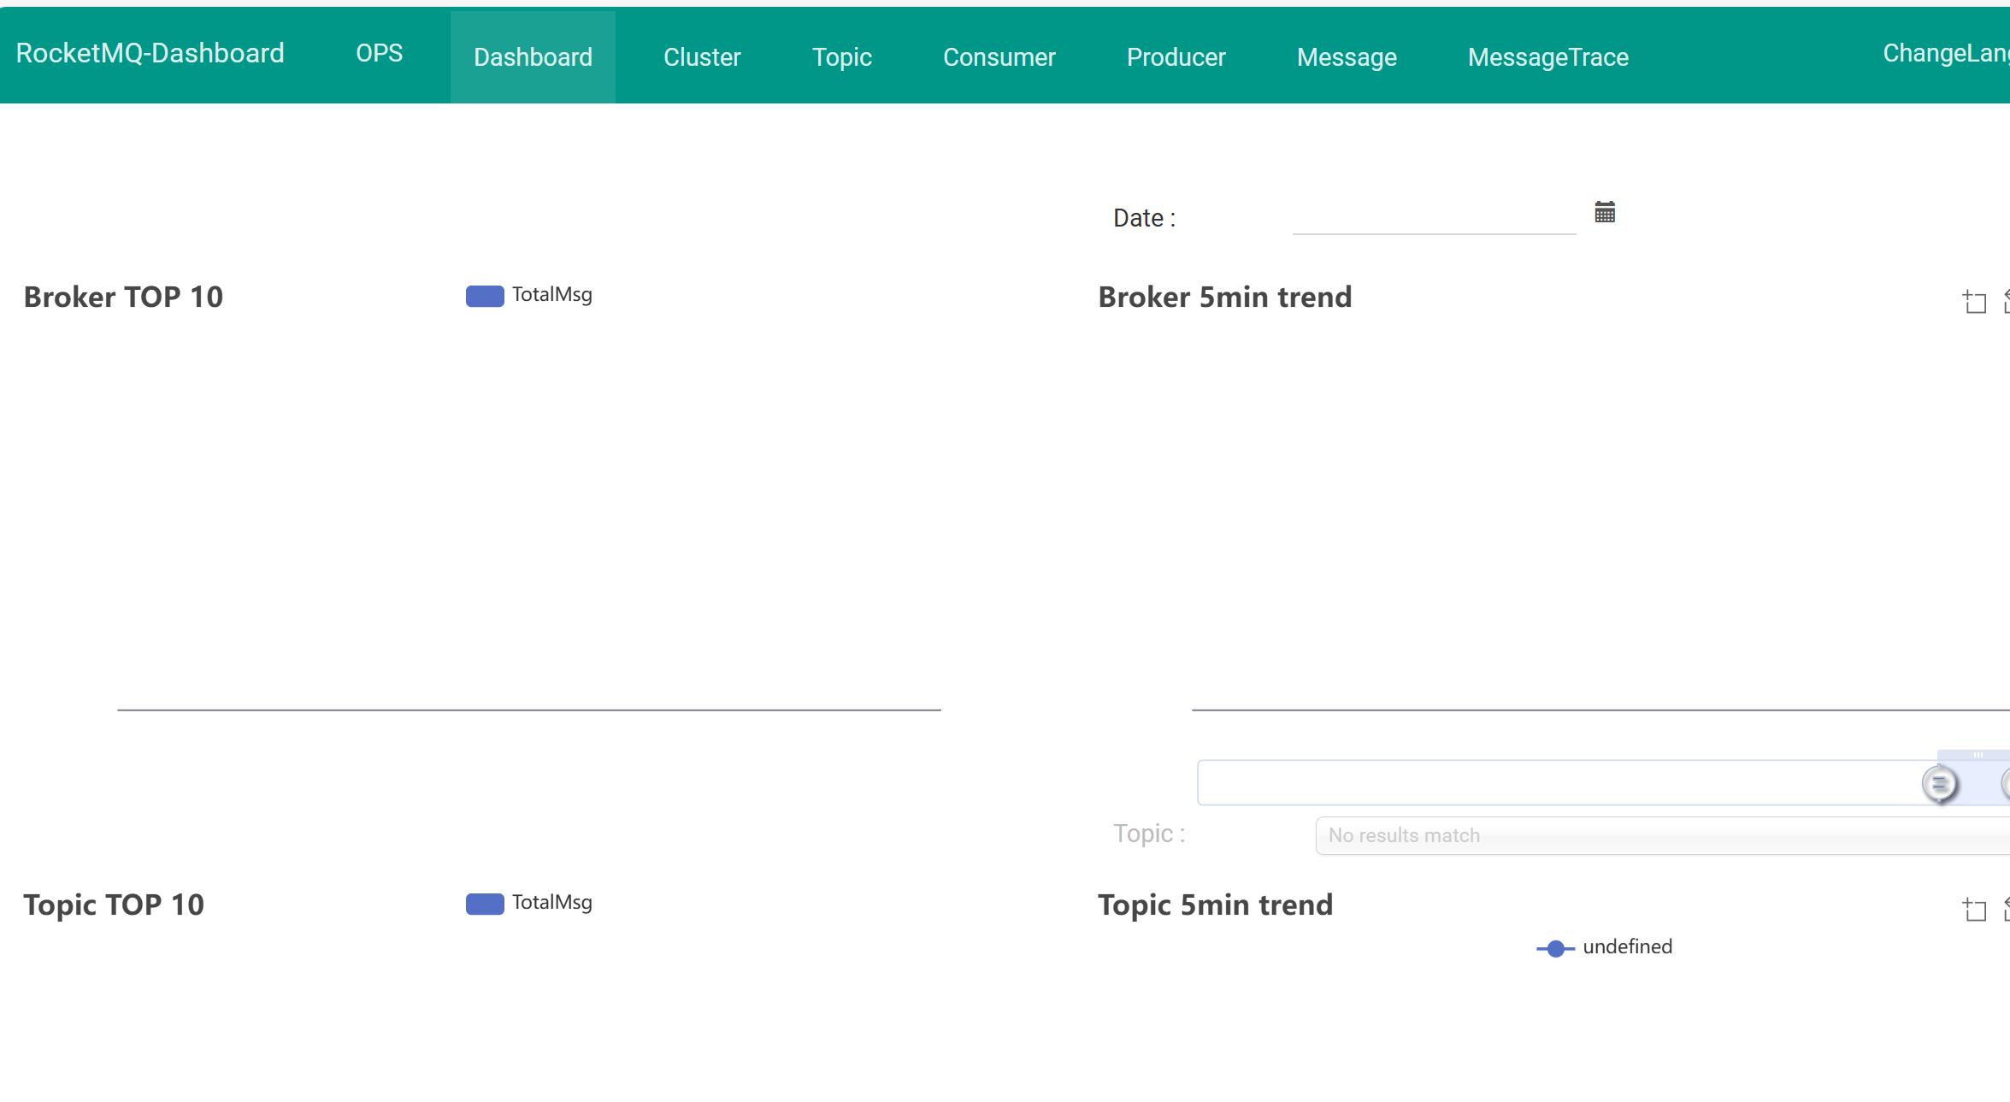Click the Date input field
The width and height of the screenshot is (2010, 1102).
(1433, 217)
